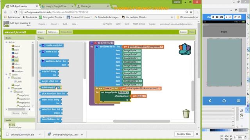Click the Guide link
The image size is (250, 140).
(127, 24)
